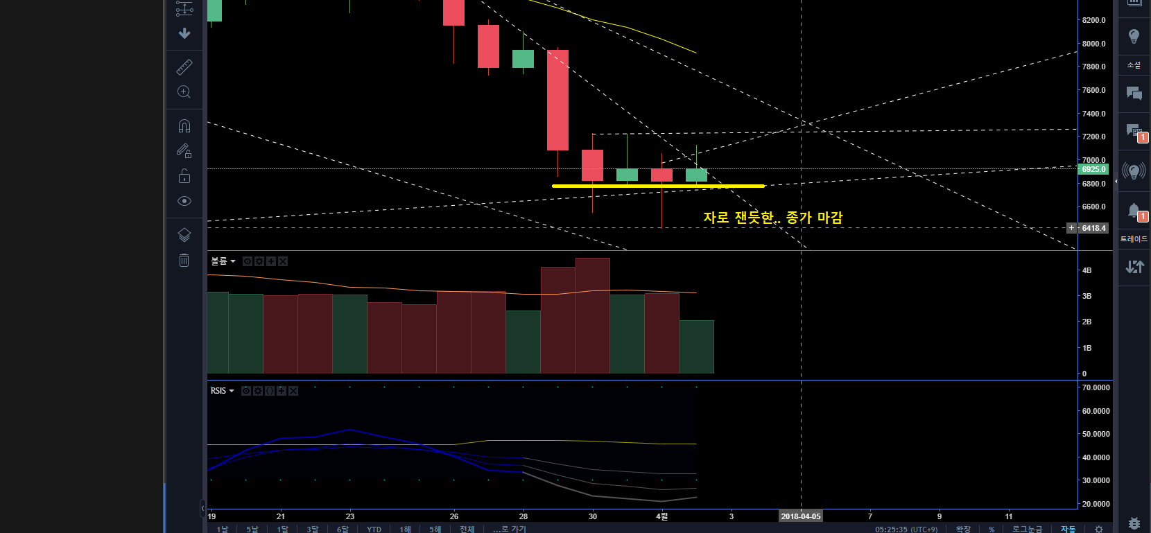1151x533 pixels.
Task: Click the 트레이드 section label
Action: (x=1134, y=239)
